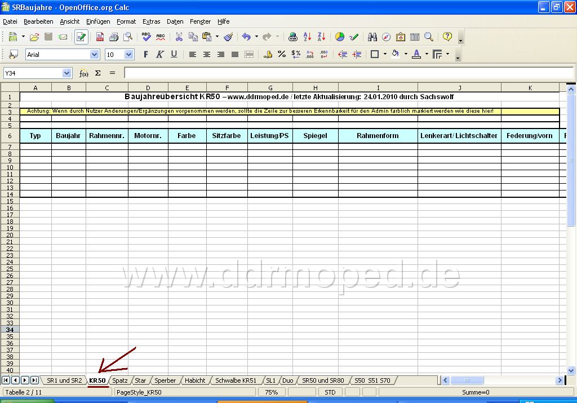This screenshot has height=403, width=577.
Task: Click the Sort Ascending icon
Action: [x=307, y=37]
